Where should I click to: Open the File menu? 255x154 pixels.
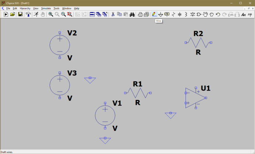point(8,8)
